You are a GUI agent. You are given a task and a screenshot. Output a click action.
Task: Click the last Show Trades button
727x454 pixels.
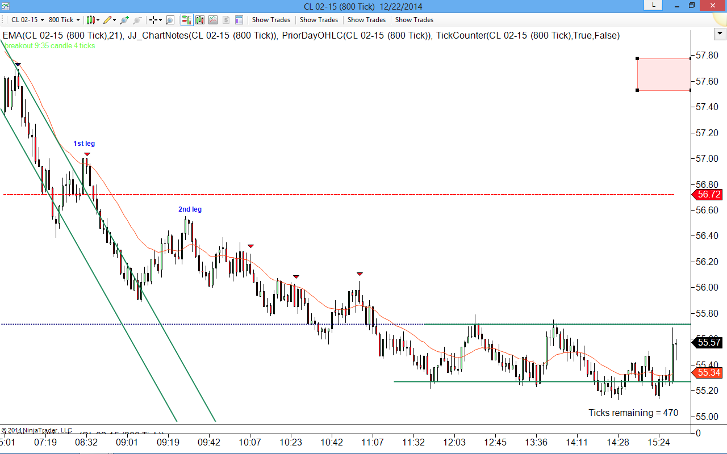point(414,20)
